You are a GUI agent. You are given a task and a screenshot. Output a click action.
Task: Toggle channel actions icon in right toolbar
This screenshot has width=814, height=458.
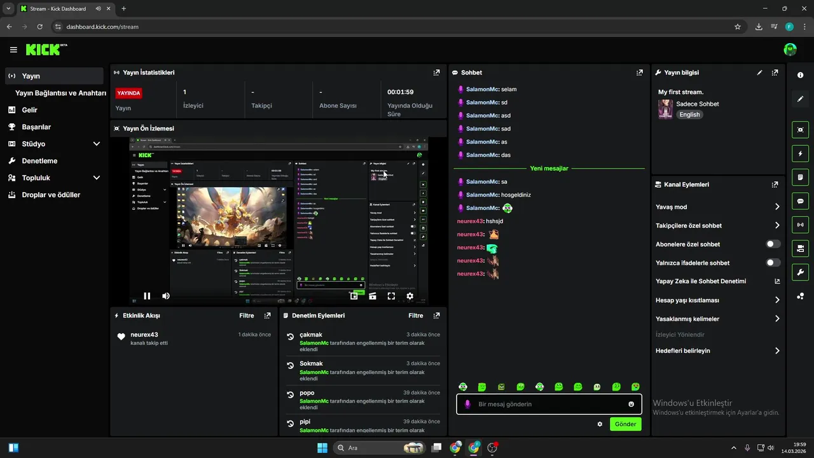[800, 248]
